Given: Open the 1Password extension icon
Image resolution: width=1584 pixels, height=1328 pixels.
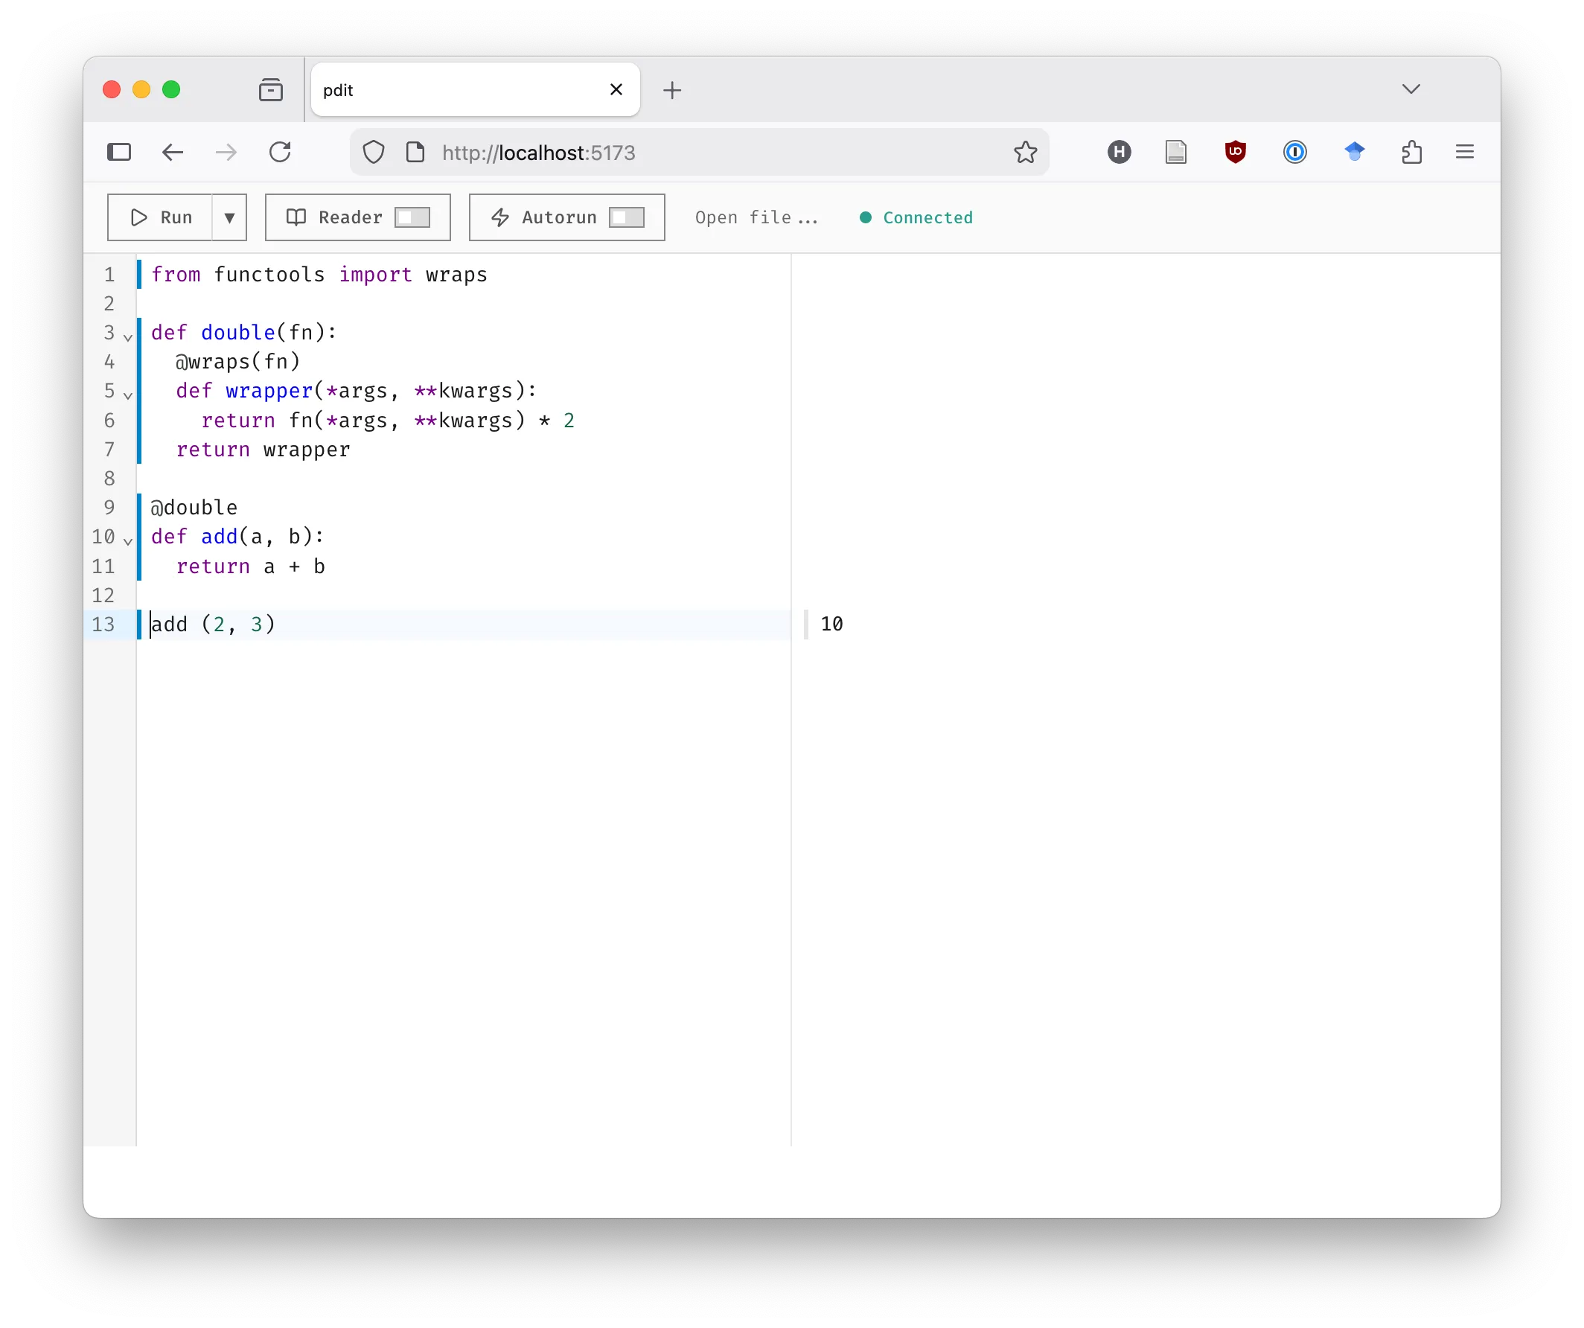Looking at the screenshot, I should (x=1295, y=152).
